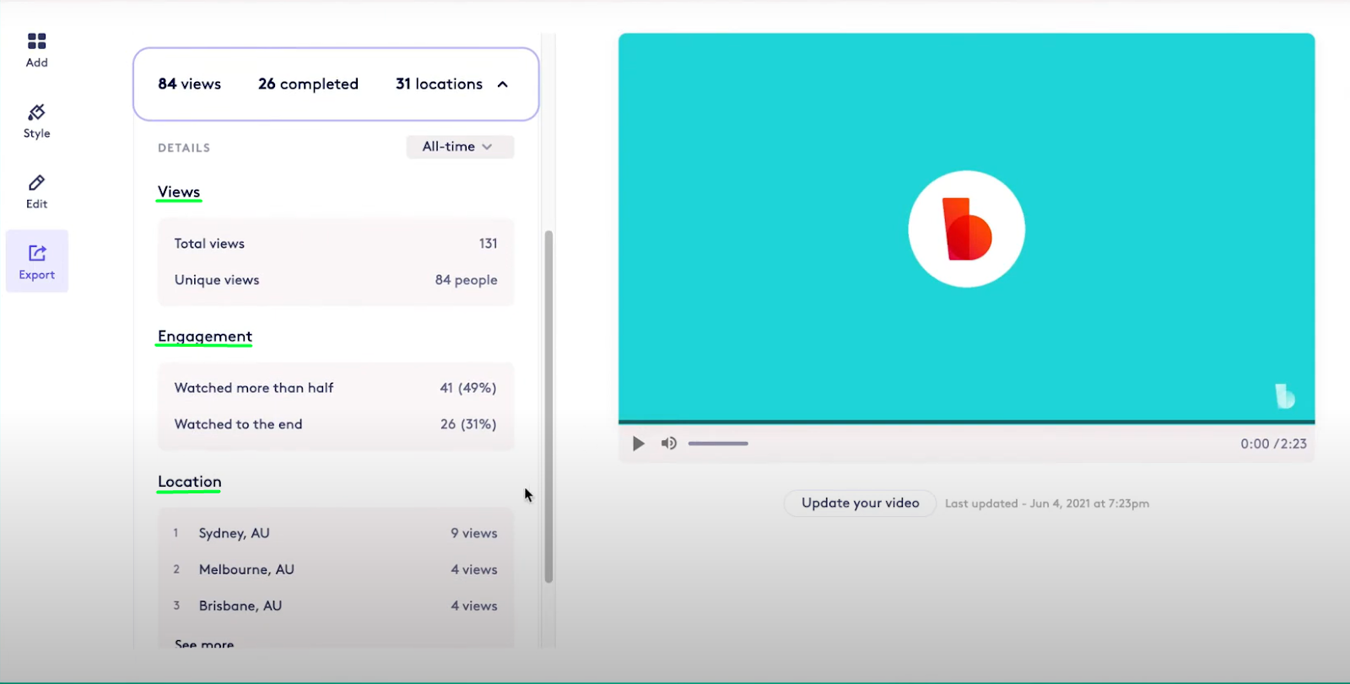
Task: Click the video preview logo thumbnail
Action: pyautogui.click(x=966, y=229)
